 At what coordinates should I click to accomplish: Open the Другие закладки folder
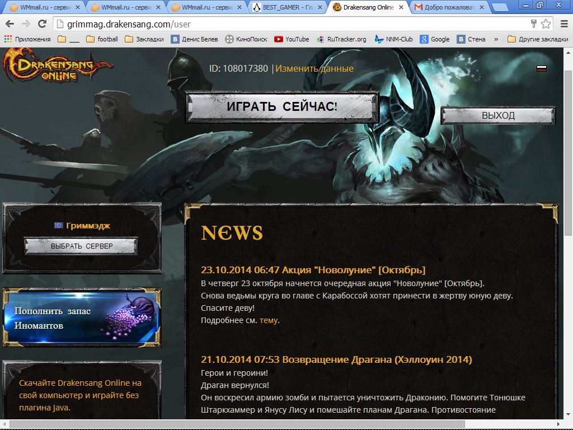pos(538,39)
